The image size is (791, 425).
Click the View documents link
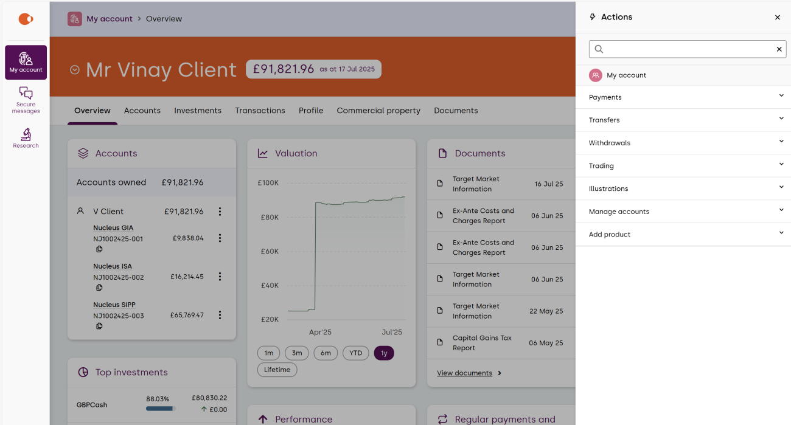click(x=464, y=373)
